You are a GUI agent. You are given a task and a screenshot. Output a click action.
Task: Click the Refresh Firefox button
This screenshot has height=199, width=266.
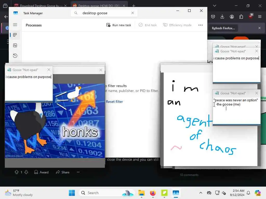pos(223,28)
